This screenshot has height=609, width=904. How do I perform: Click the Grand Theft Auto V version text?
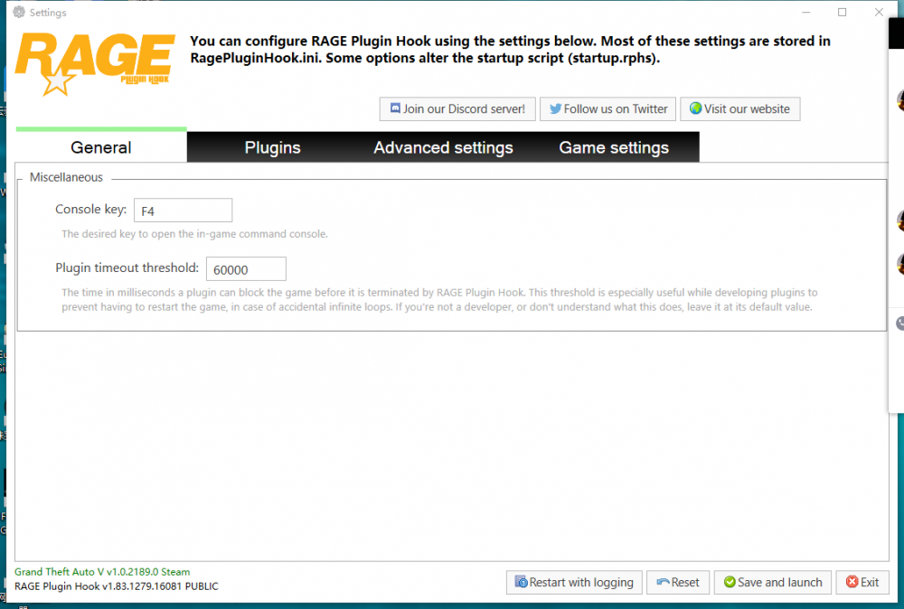(x=102, y=572)
